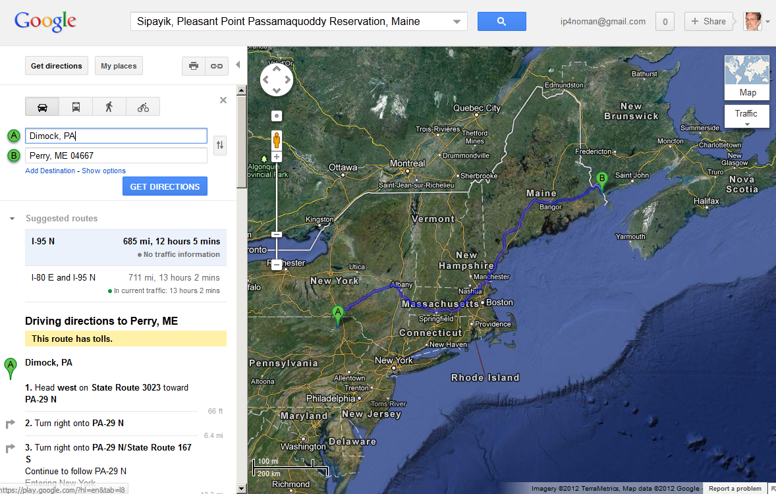Viewport: 776px width, 494px height.
Task: Expand the Traffic layer options arrow
Action: [x=746, y=123]
